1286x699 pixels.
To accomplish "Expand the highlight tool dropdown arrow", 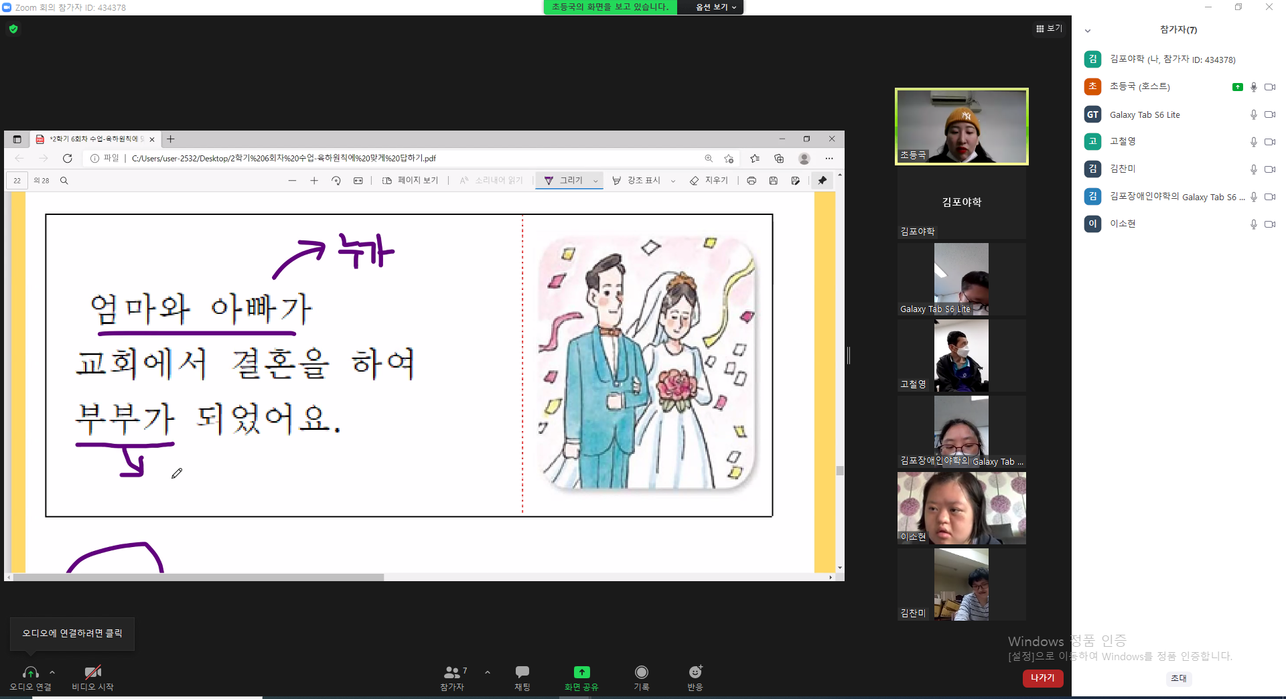I will pos(673,181).
